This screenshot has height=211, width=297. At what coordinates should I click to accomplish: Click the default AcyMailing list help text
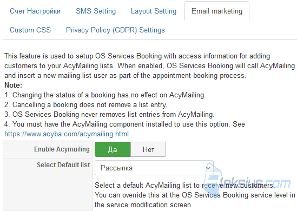195,195
